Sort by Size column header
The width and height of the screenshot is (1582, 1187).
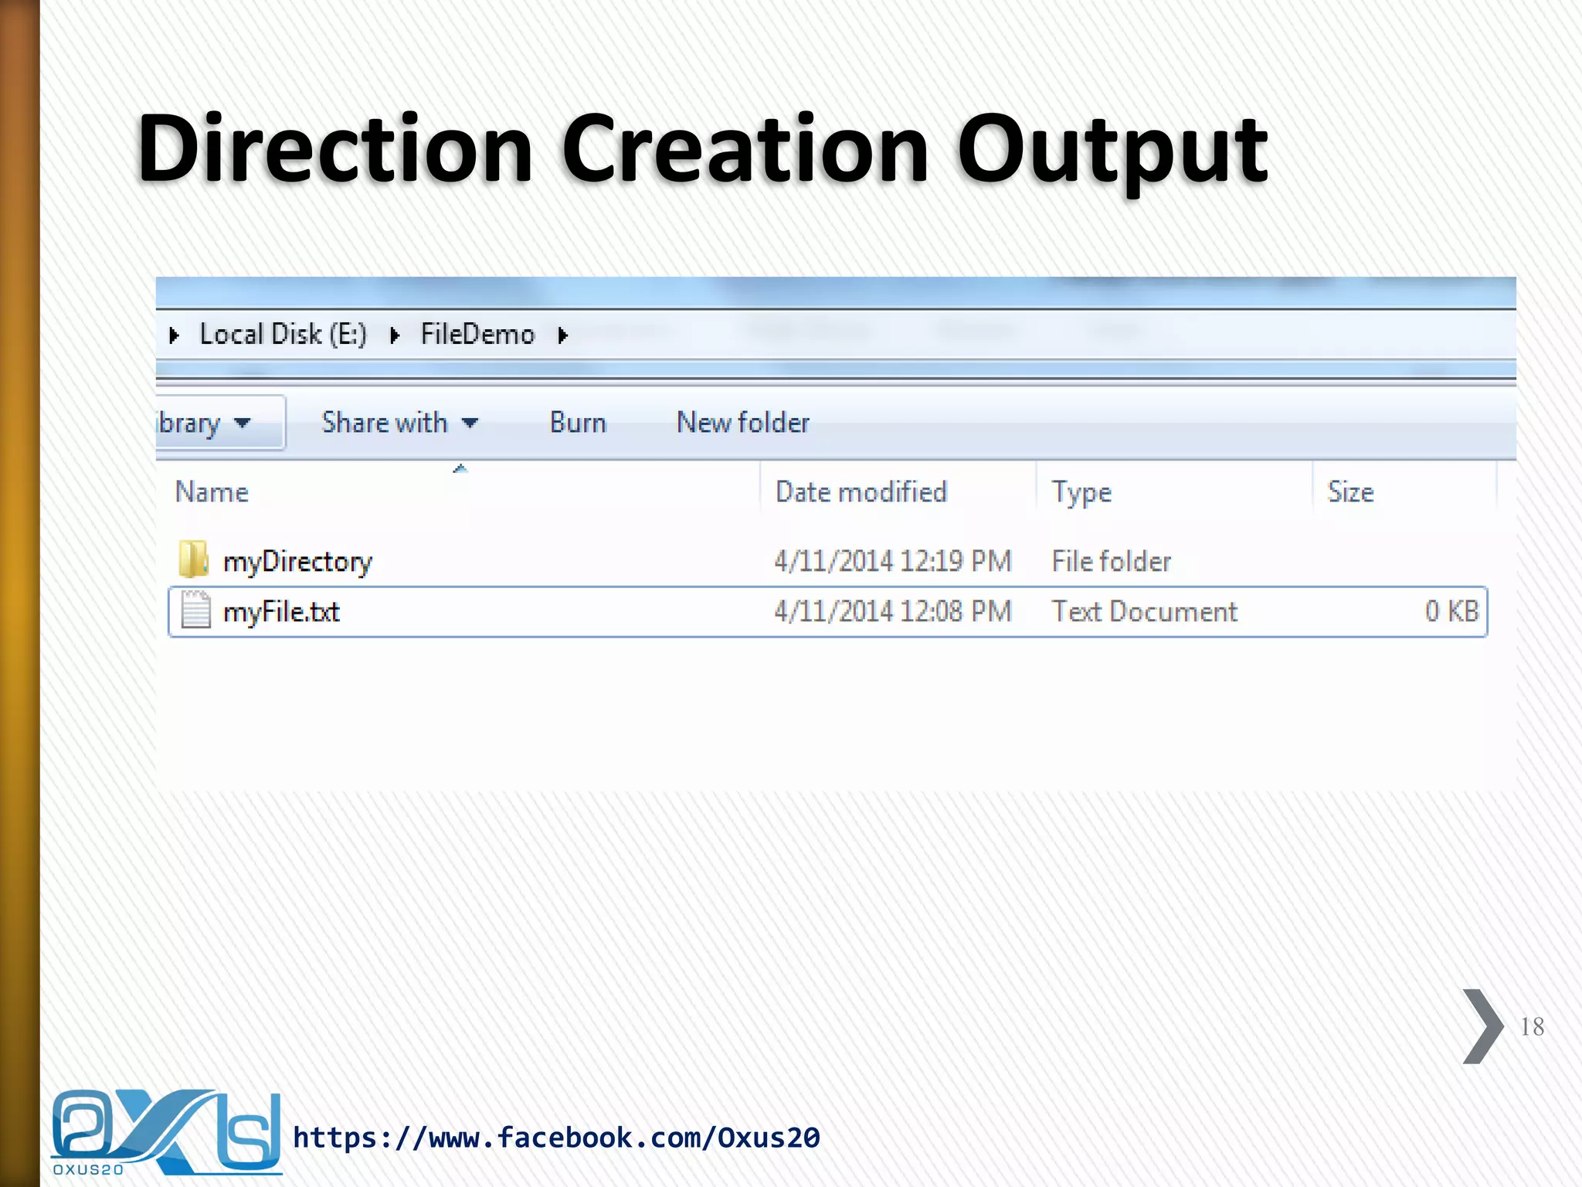pyautogui.click(x=1350, y=492)
